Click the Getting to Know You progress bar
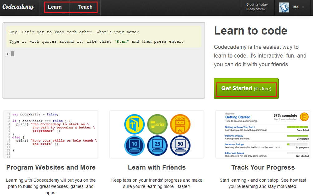The image size is (313, 196). point(297,127)
